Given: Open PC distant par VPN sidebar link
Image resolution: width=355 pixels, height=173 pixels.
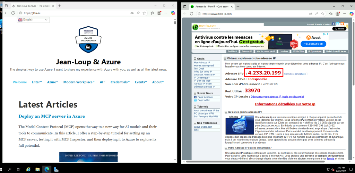Looking at the screenshot, I should coord(204,113).
